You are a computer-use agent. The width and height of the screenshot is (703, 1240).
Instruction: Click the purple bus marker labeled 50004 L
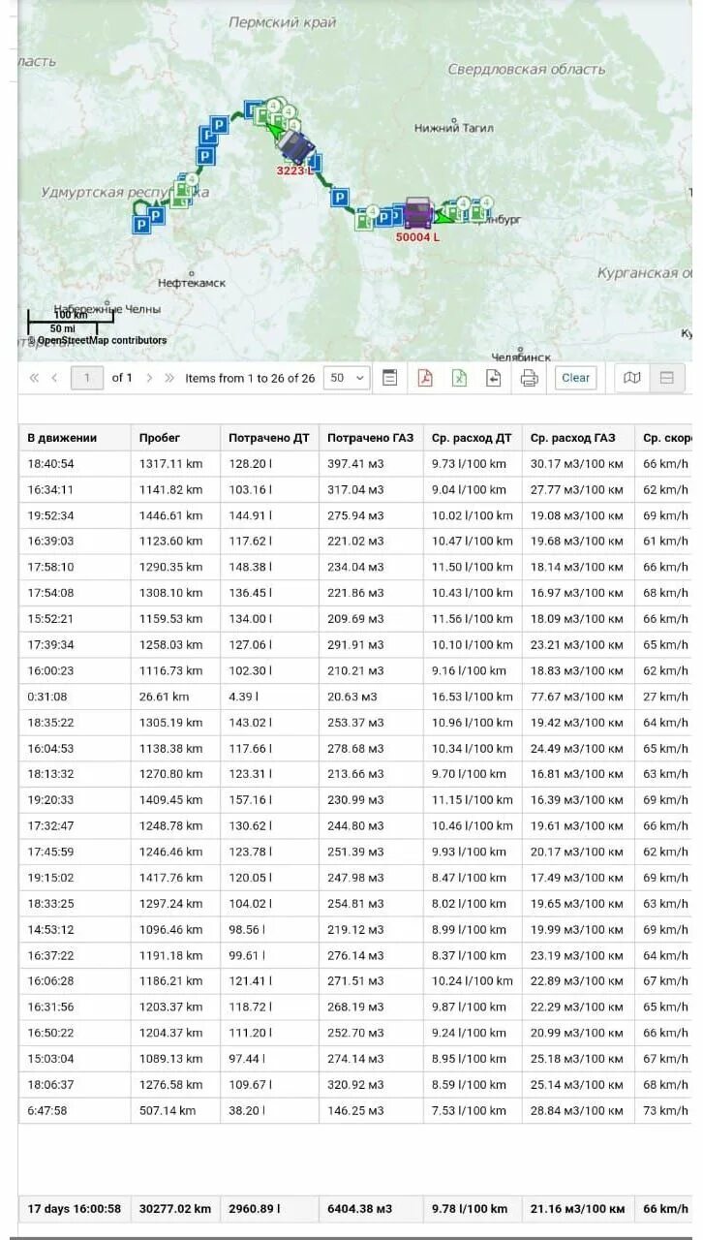click(x=418, y=212)
